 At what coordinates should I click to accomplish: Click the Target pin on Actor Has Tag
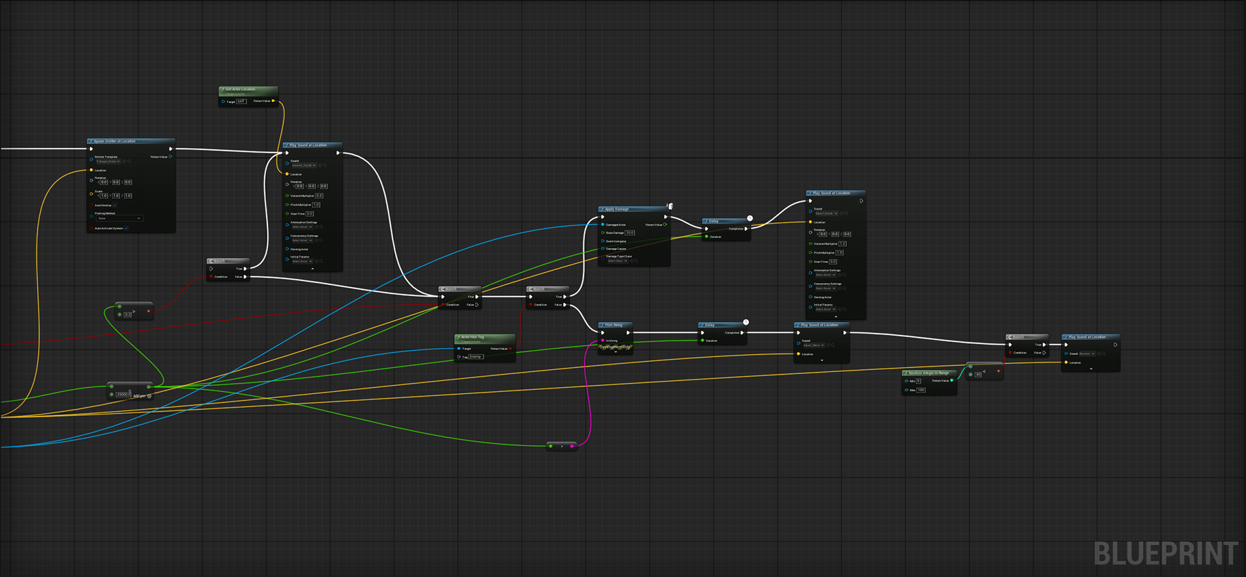click(459, 349)
